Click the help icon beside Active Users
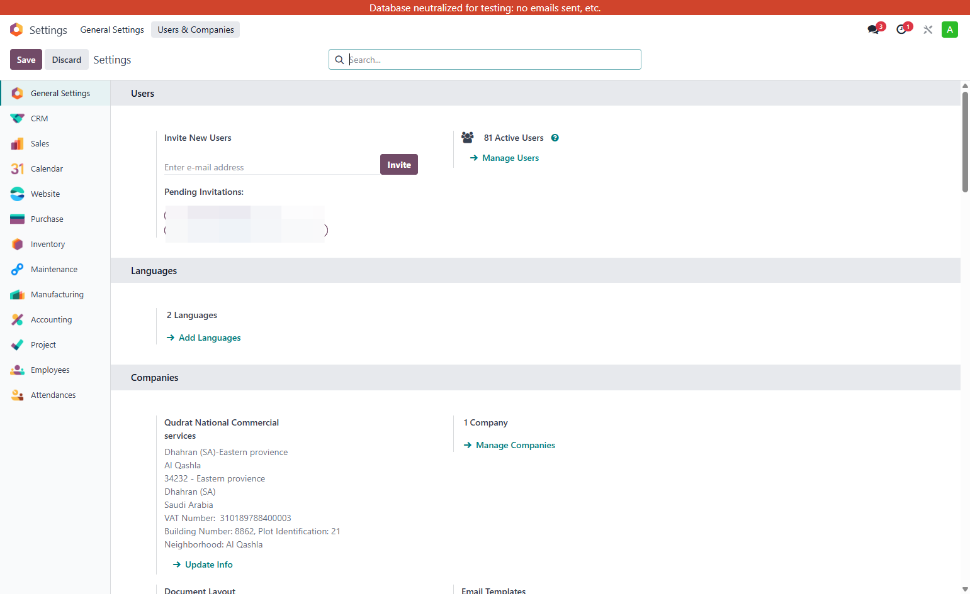Screen dimensions: 970x594 pos(555,138)
